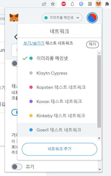
Task: Click the 네트워크 추가 button
Action: [x=59, y=149]
